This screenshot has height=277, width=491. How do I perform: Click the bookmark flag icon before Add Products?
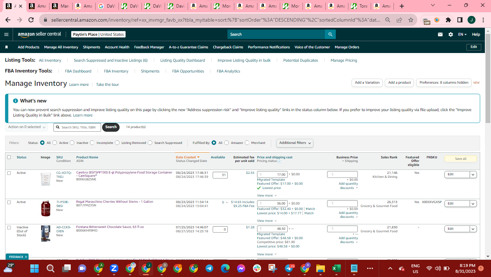point(6,47)
